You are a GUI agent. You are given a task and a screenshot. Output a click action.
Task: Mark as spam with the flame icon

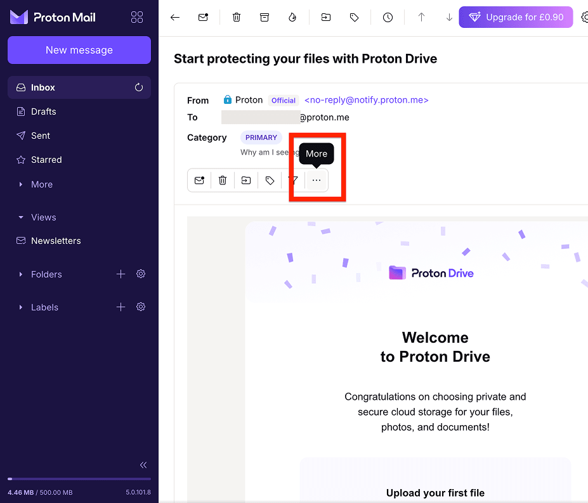click(x=292, y=17)
